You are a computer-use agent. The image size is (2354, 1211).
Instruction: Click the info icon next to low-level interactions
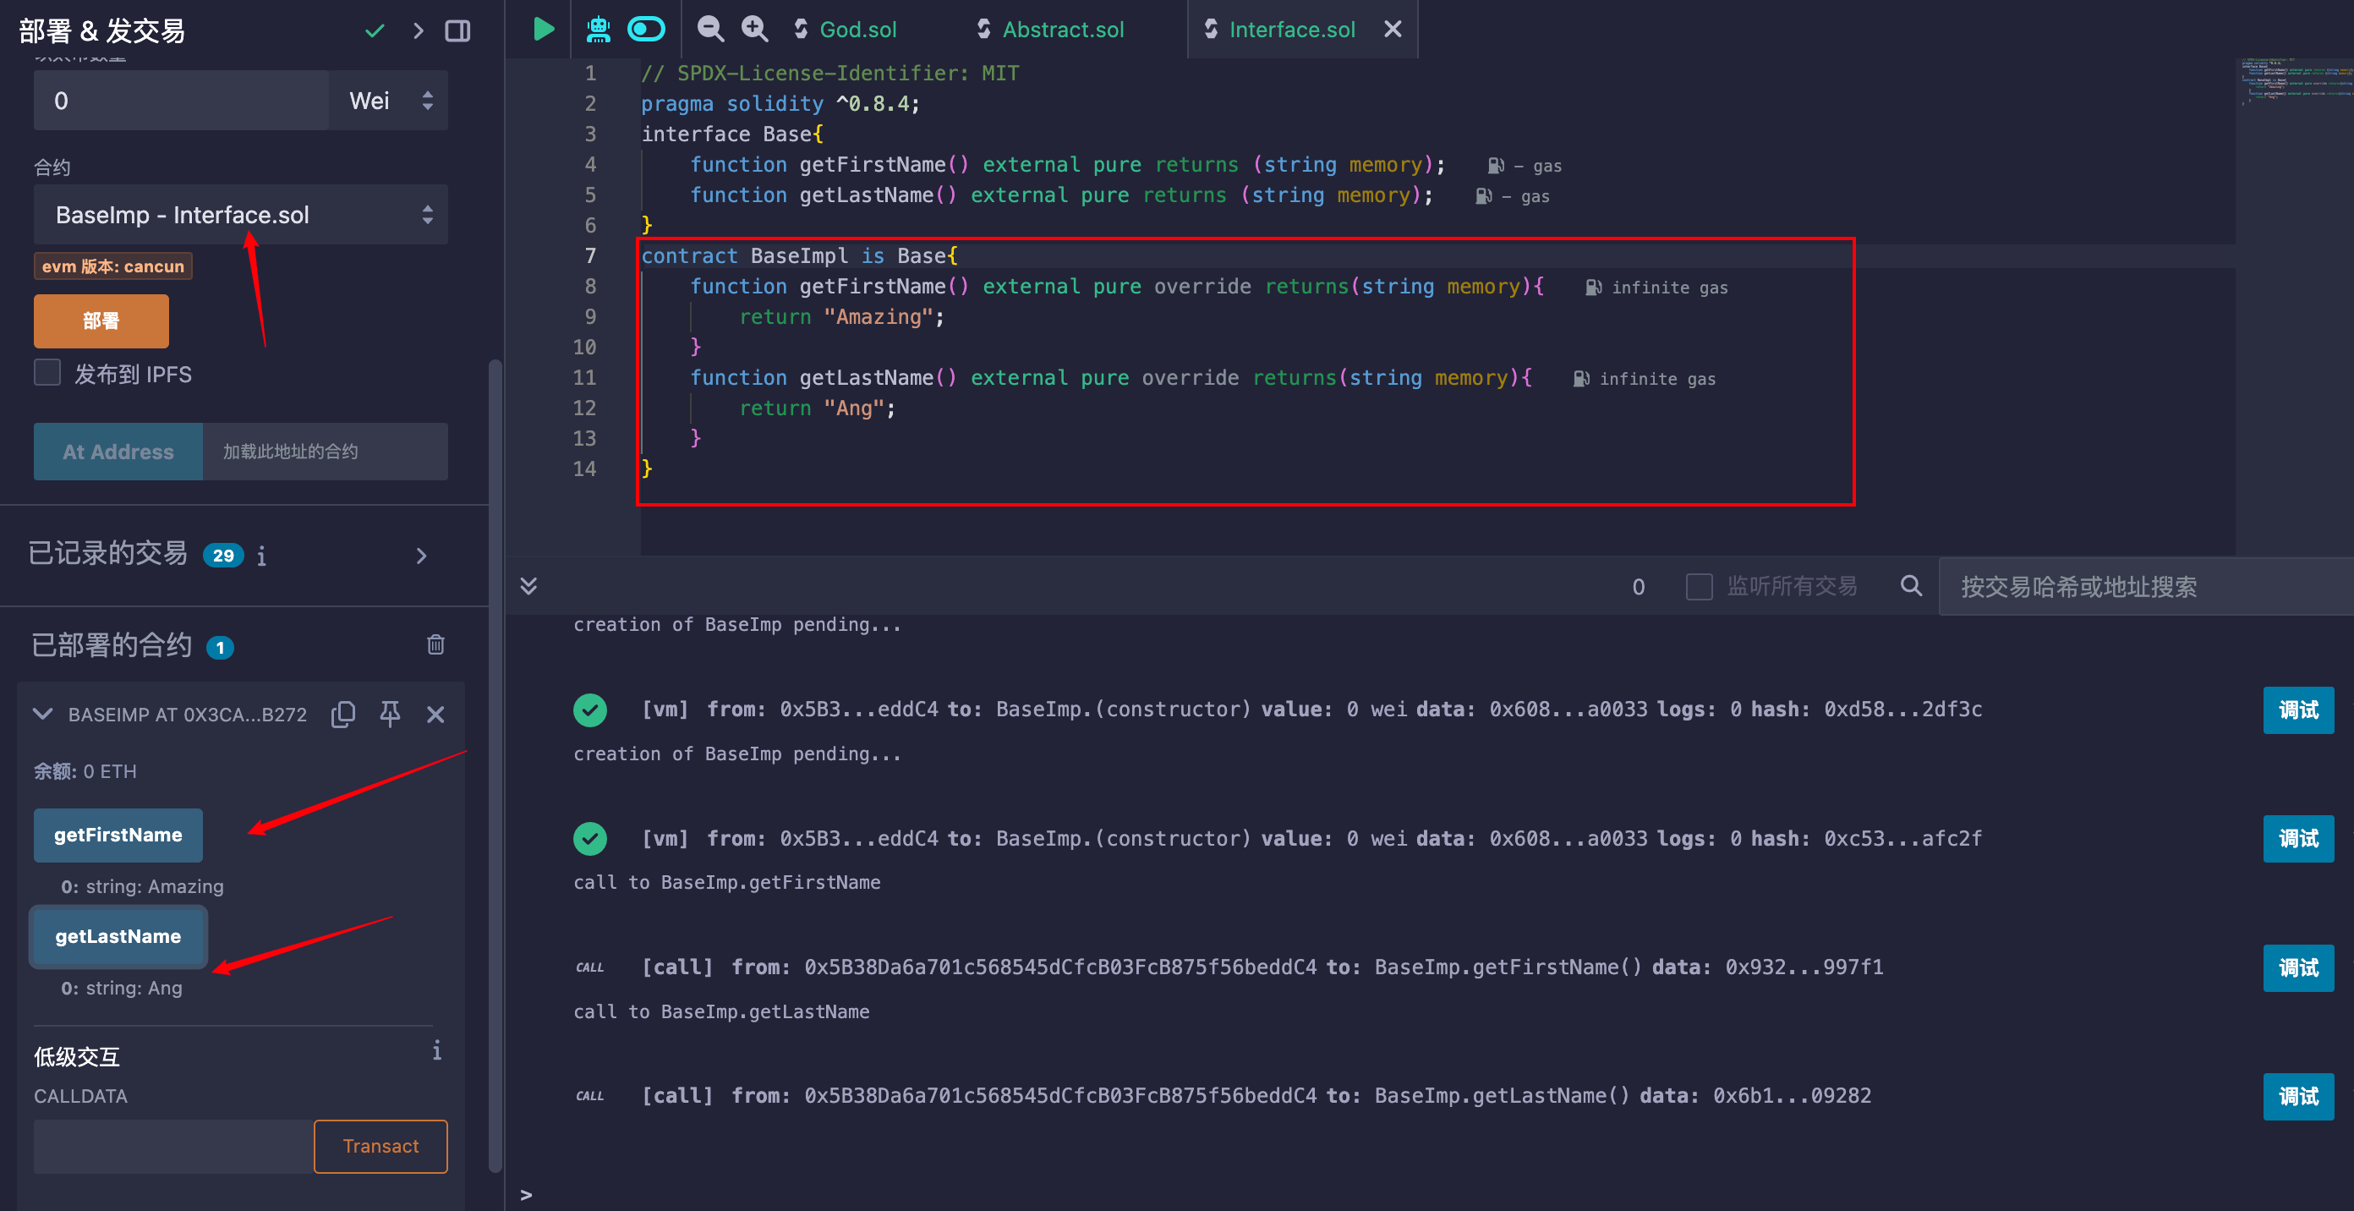(x=437, y=1050)
